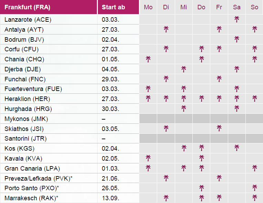
Task: Click the Gran Canaria Sunday palm icon
Action: tap(254, 168)
